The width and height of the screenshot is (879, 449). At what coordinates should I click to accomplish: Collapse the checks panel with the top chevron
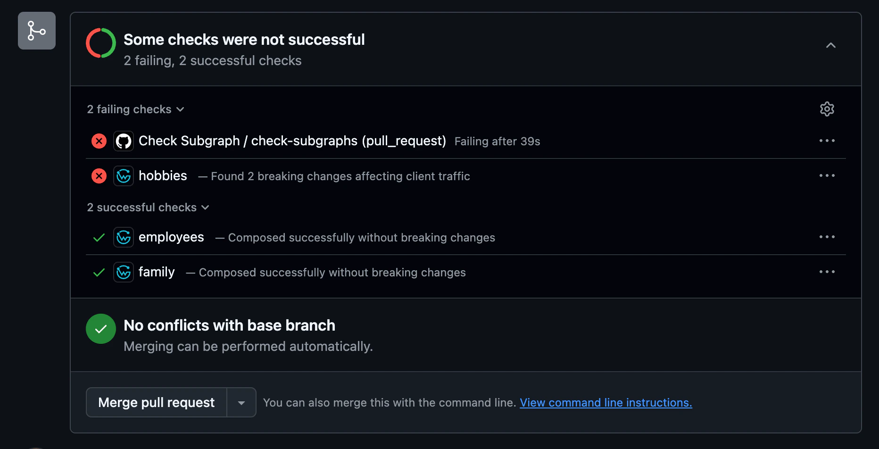[830, 45]
